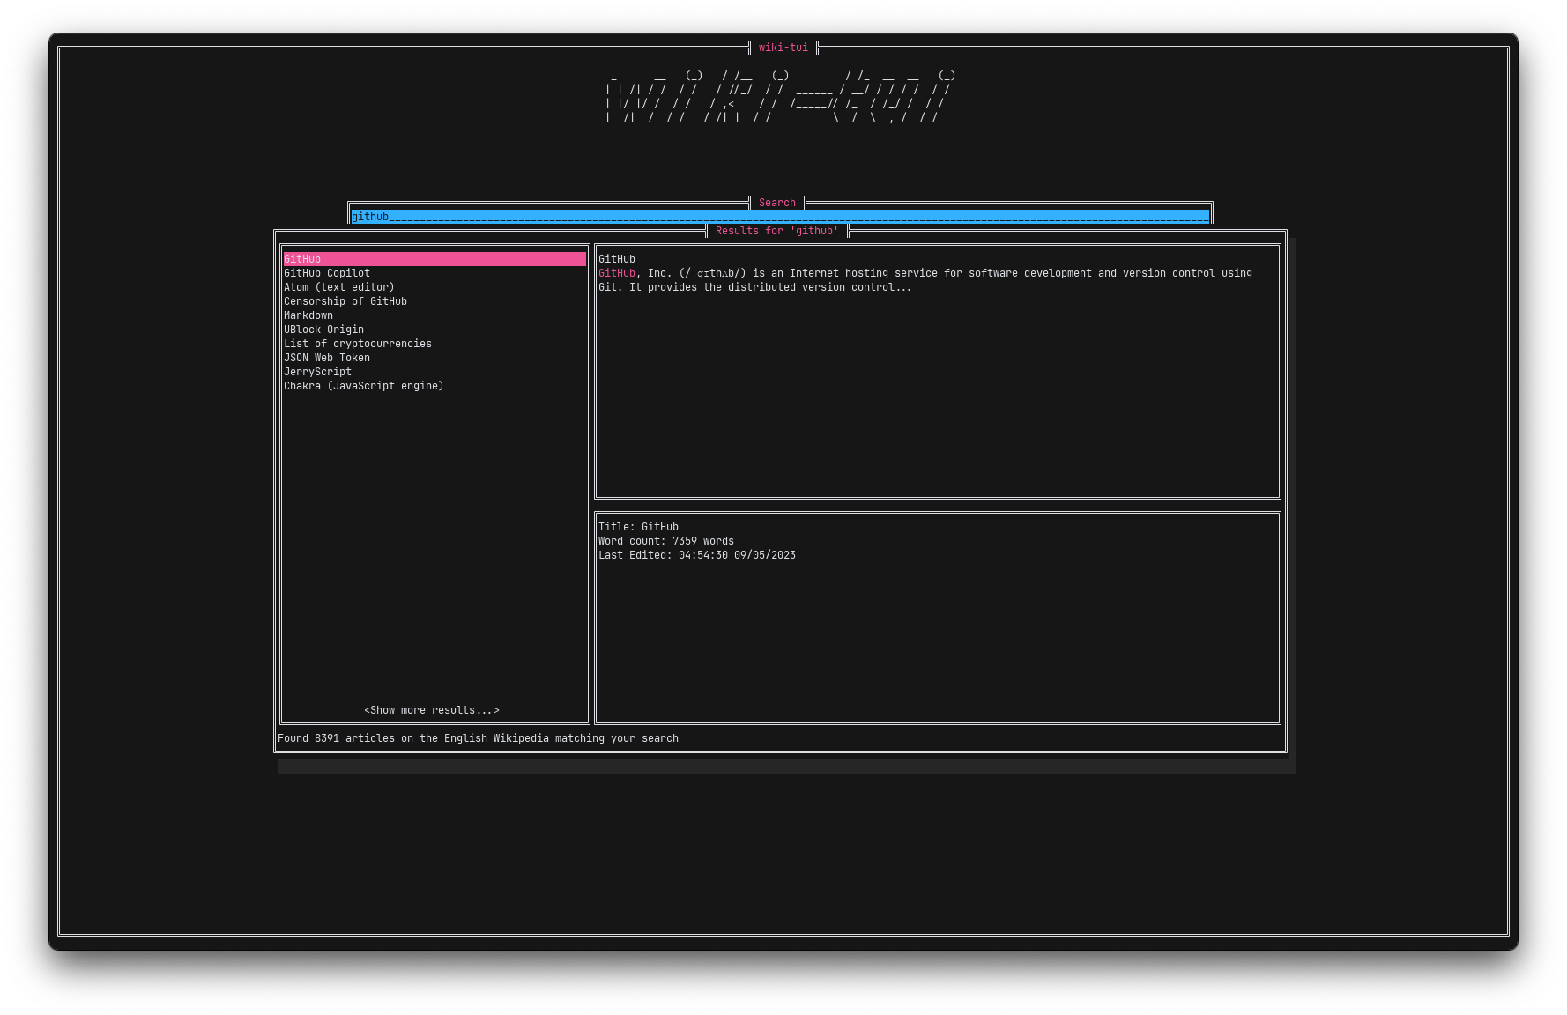Open the Atom (text editor) result
The image size is (1567, 1015).
click(x=339, y=287)
